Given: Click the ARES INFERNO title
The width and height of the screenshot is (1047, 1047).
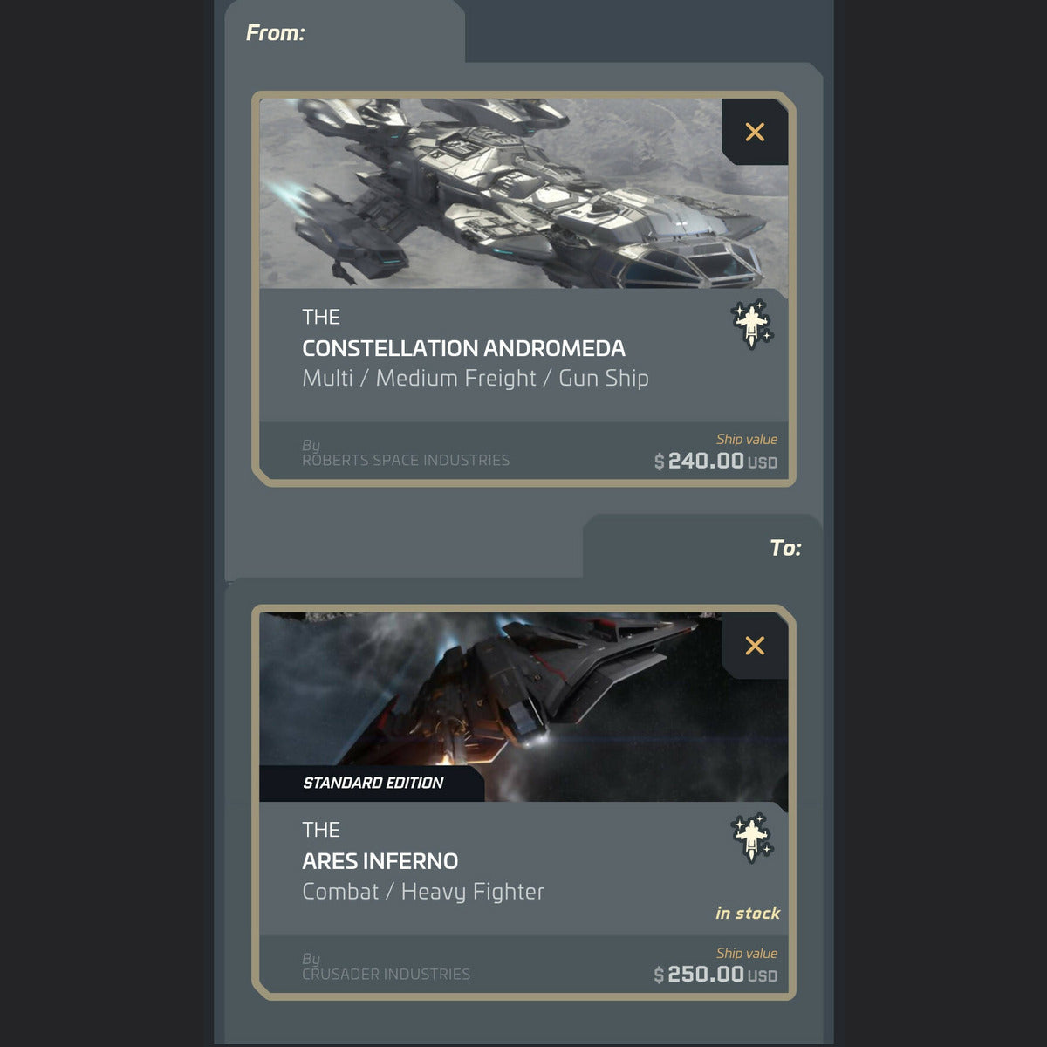Looking at the screenshot, I should (380, 861).
